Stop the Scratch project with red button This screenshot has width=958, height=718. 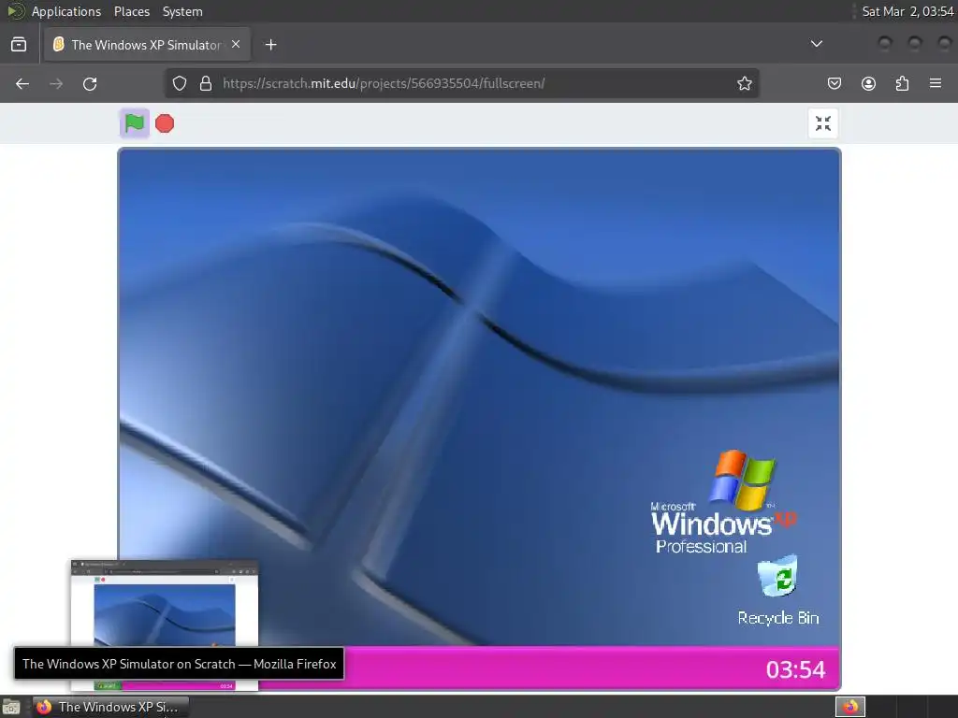[x=165, y=123]
